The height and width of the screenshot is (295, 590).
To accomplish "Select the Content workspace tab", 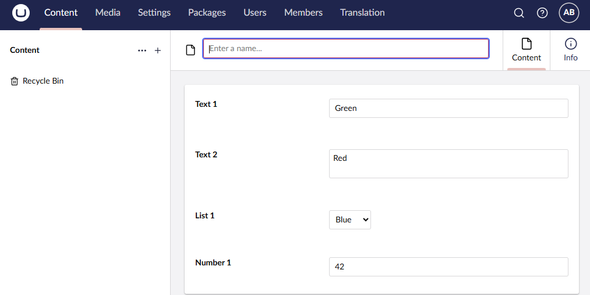I will [527, 50].
